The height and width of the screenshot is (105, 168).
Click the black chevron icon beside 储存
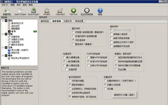click(x=6, y=55)
